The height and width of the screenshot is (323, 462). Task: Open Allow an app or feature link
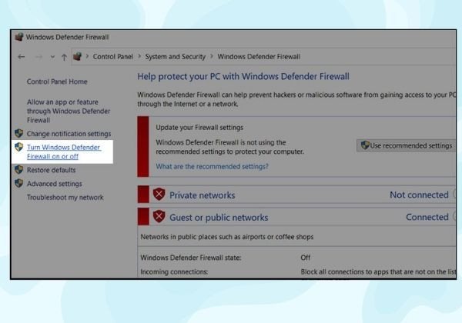click(69, 111)
